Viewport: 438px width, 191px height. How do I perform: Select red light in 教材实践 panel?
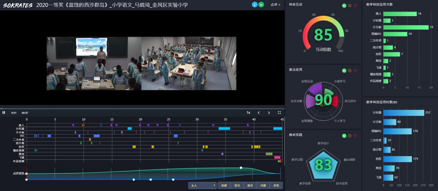[x=355, y=136]
